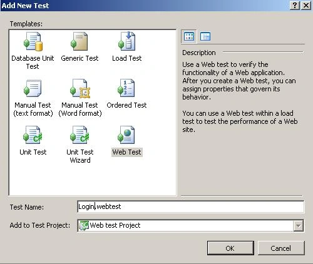
Task: Click the Web test Project combo box
Action: tap(190, 226)
